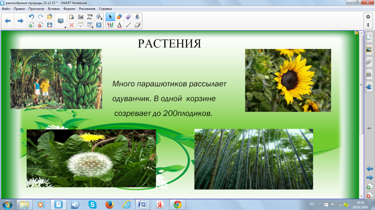The width and height of the screenshot is (375, 210).
Task: Open Gallery tab in the side panel
Action: [368, 50]
